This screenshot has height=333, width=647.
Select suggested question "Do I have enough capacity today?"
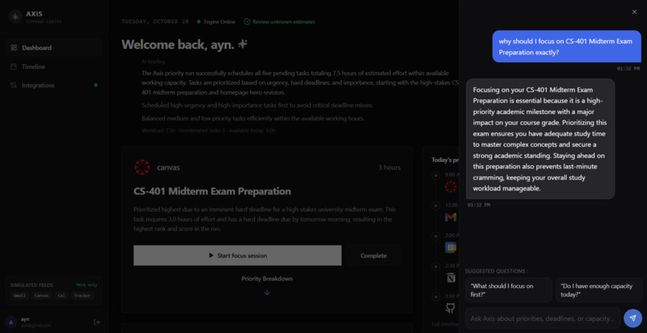598,290
